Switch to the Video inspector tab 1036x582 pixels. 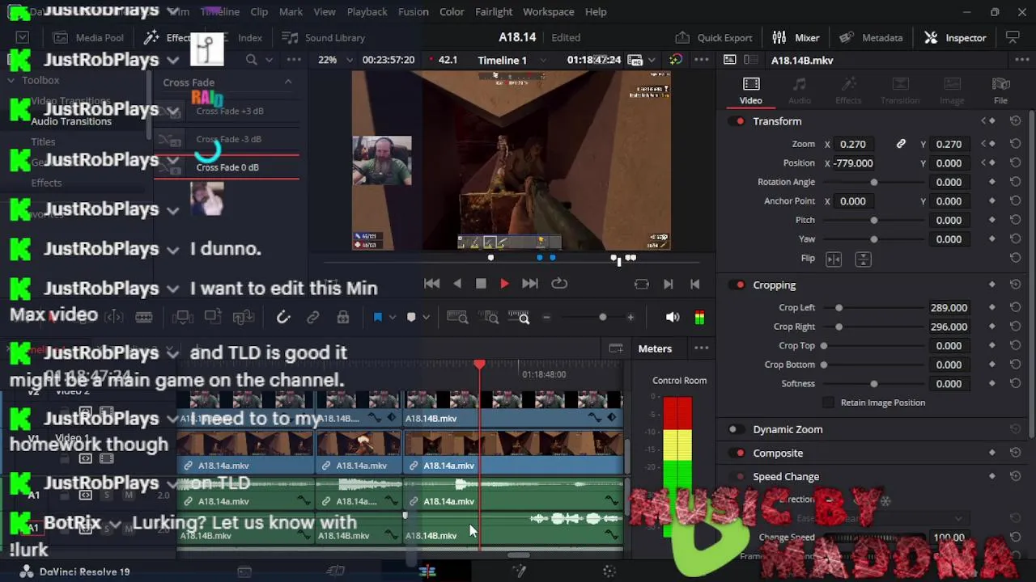point(750,91)
